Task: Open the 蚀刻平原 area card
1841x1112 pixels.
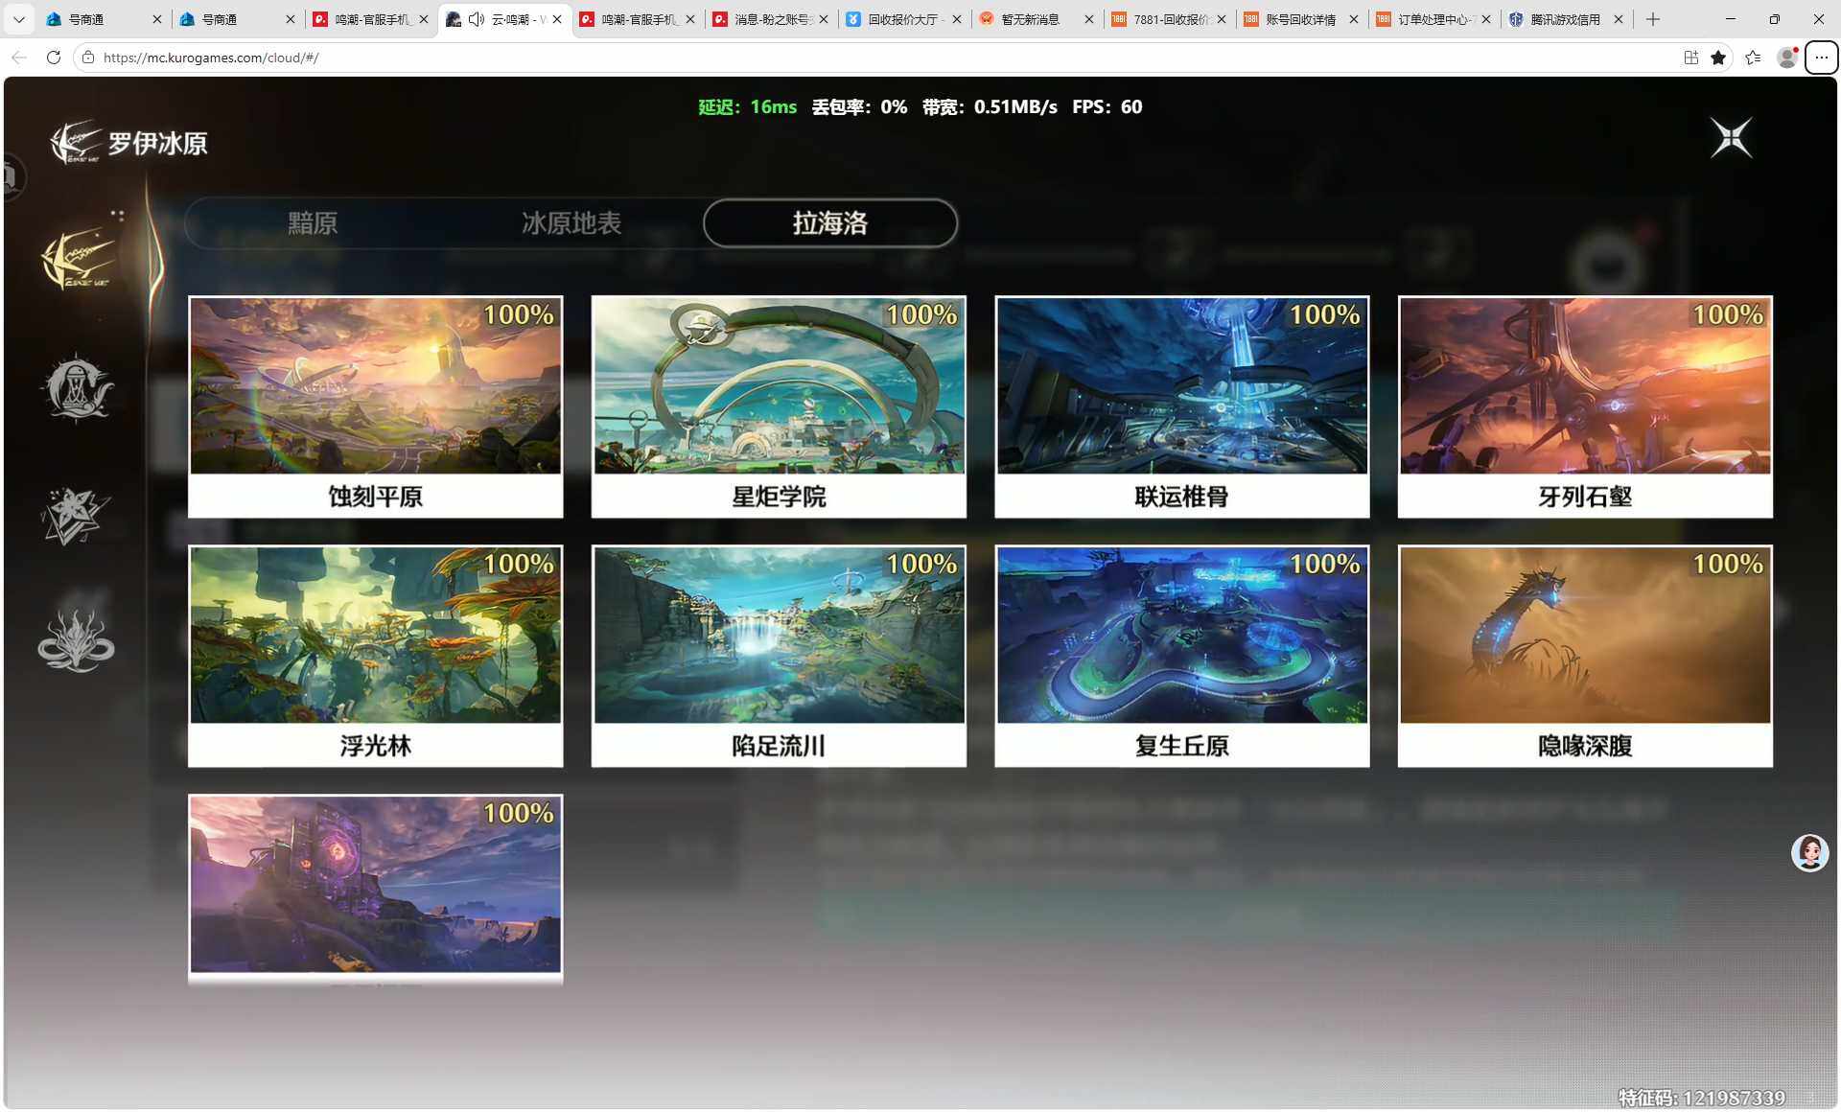Action: point(376,406)
